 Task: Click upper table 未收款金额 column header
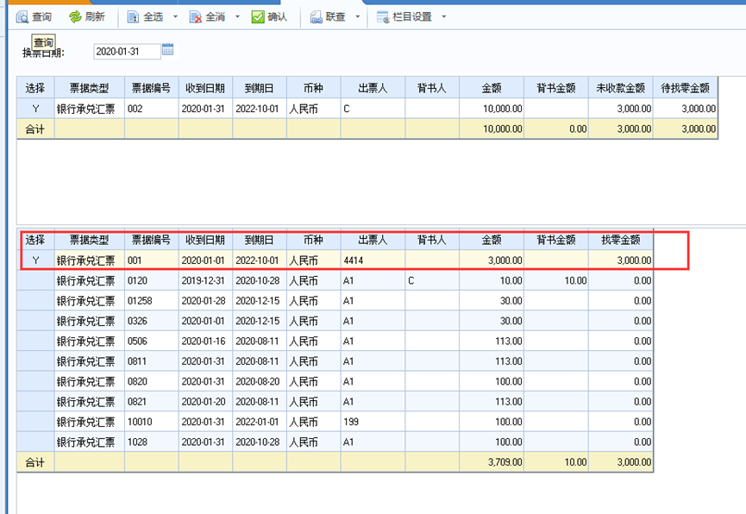pos(620,88)
